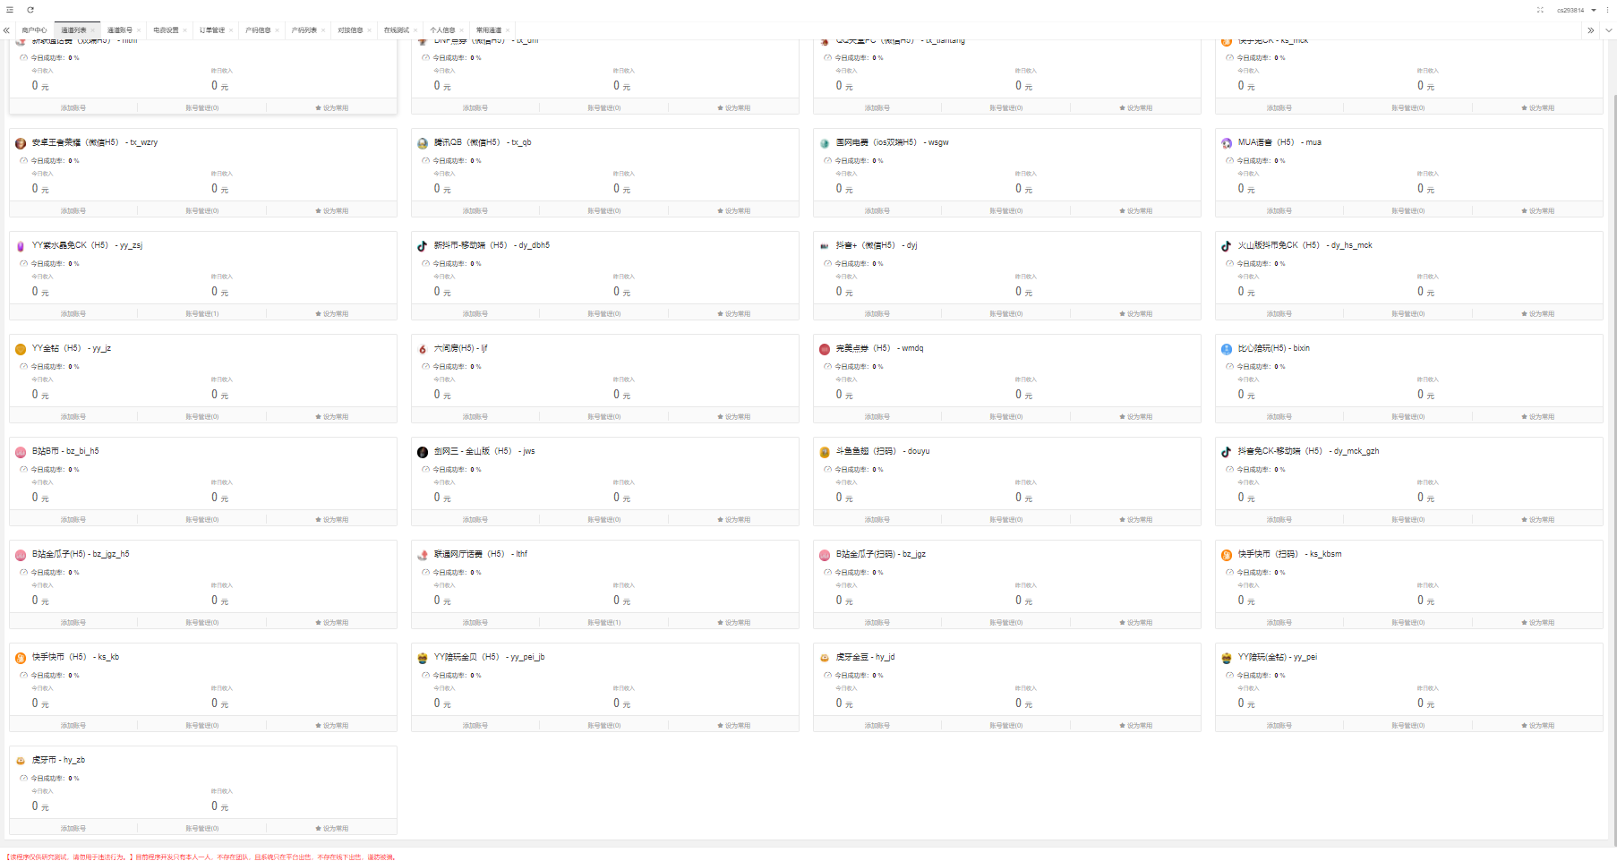Open the three-dot more options menu
The image size is (1617, 861).
pos(1607,10)
